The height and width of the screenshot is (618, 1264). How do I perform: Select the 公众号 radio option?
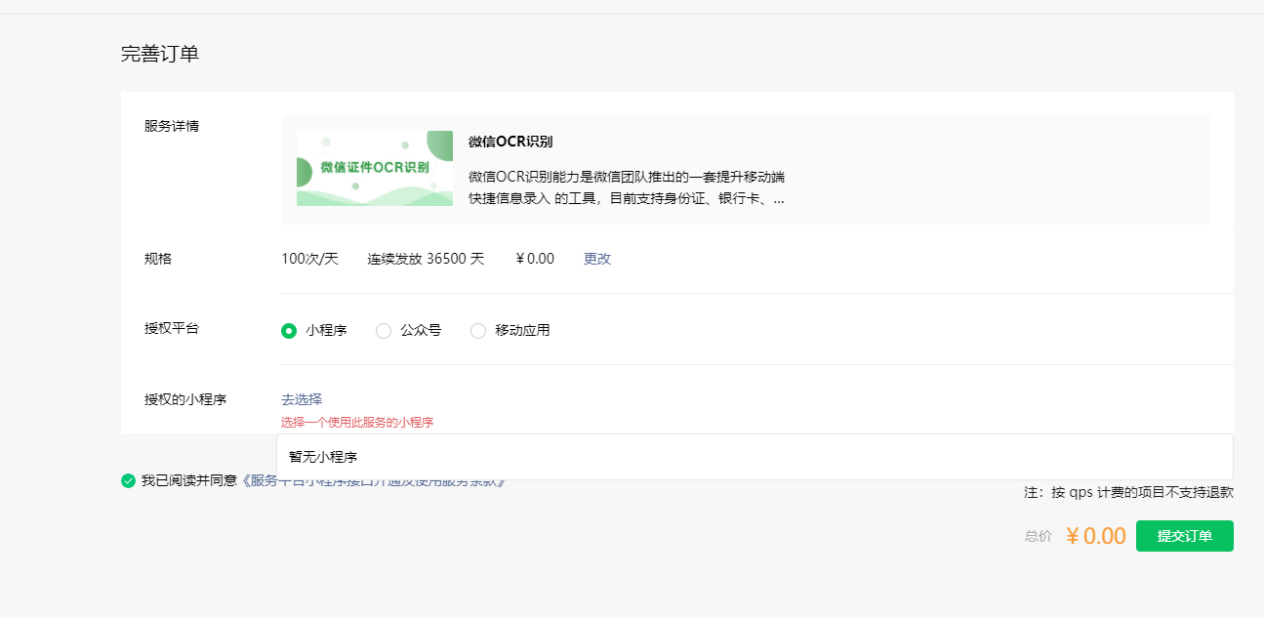(x=384, y=331)
